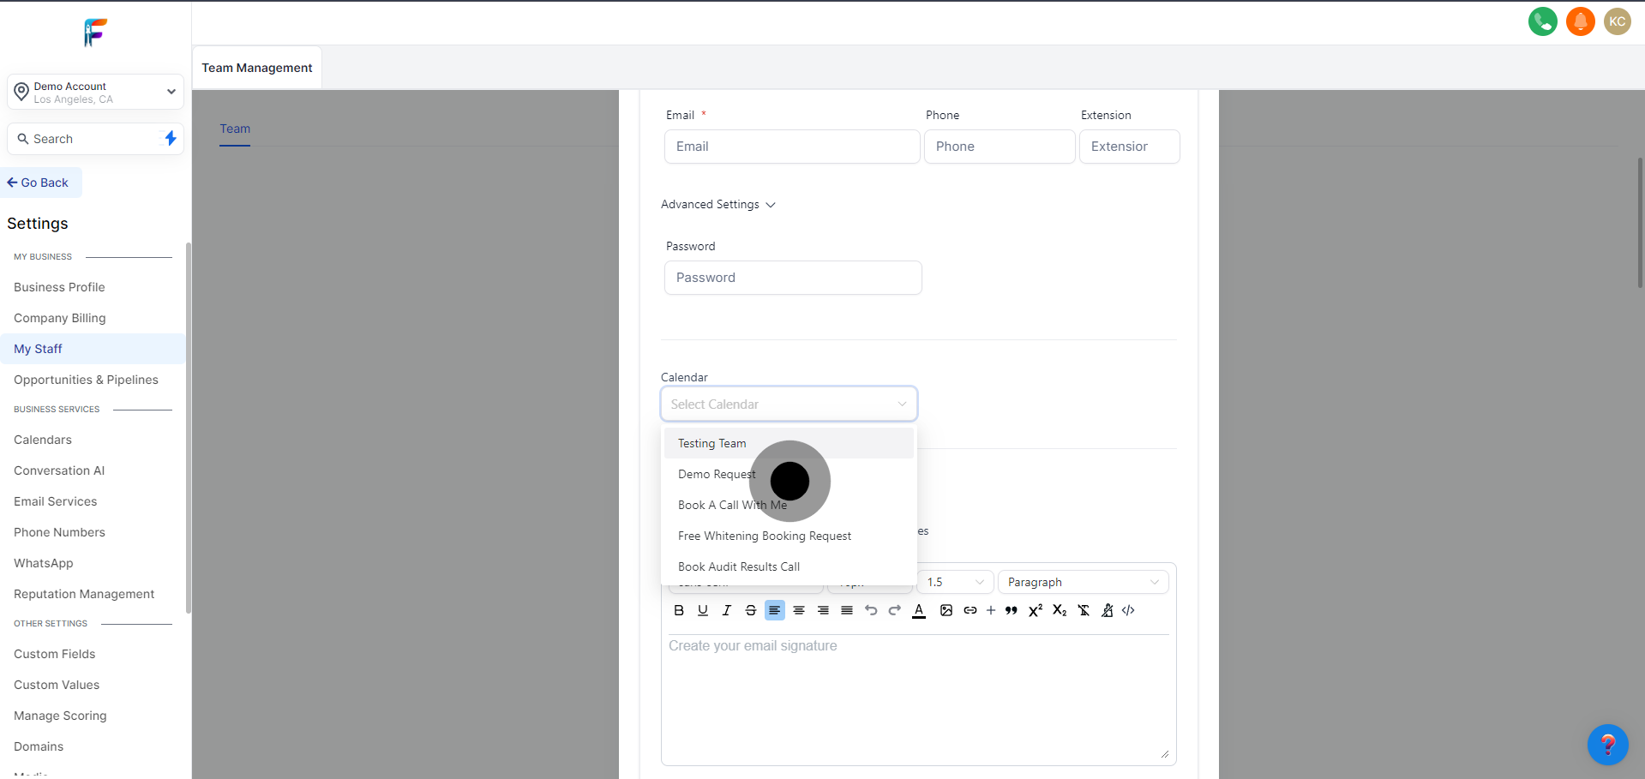Select Testing Team calendar option

pos(712,443)
